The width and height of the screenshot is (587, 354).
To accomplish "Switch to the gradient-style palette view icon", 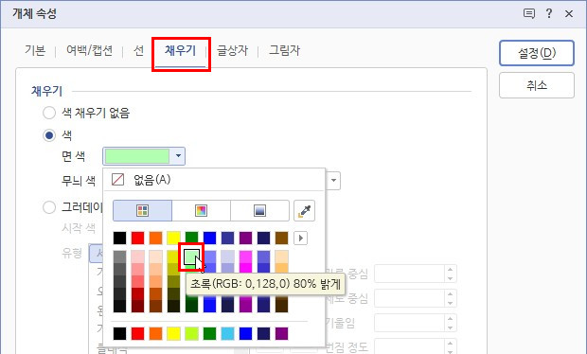I will (x=259, y=211).
